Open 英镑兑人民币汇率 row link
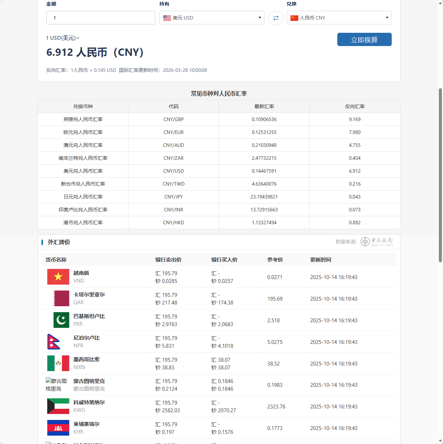The height and width of the screenshot is (444, 443). tap(83, 119)
